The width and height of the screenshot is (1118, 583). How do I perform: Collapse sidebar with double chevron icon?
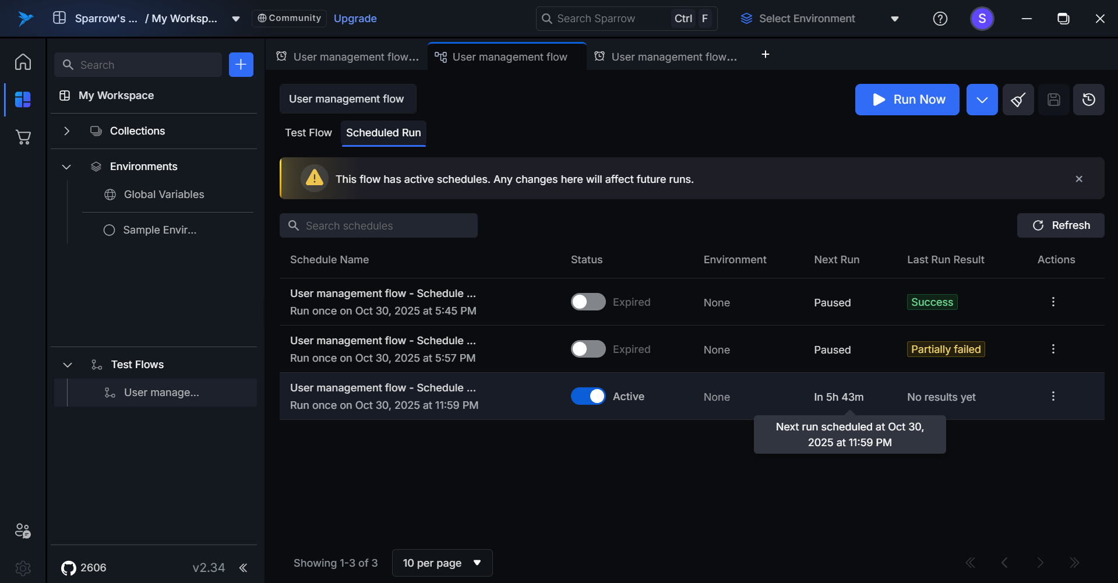(x=244, y=568)
